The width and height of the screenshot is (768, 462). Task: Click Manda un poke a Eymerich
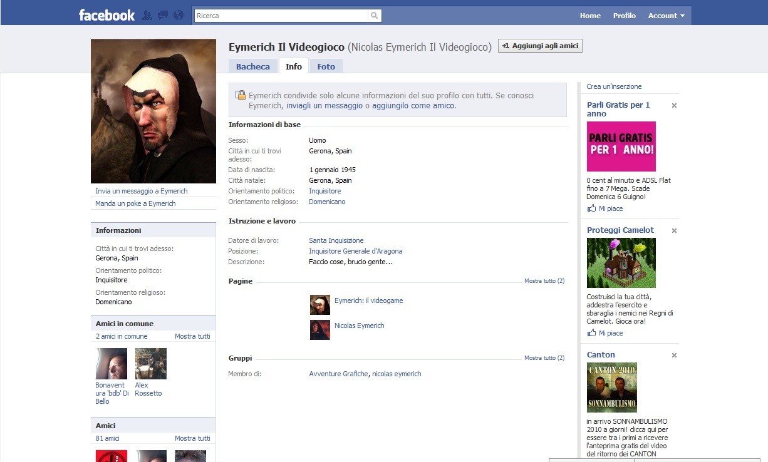[135, 203]
